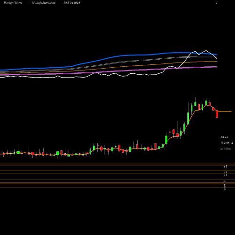Click the MunafaSutra.com watermark label
This screenshot has height=235, width=235.
[44, 3]
